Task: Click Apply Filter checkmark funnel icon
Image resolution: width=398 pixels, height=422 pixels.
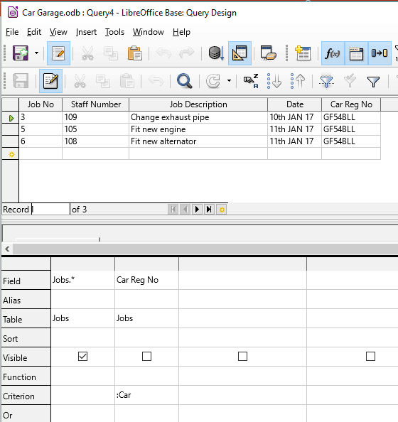Action: 350,81
